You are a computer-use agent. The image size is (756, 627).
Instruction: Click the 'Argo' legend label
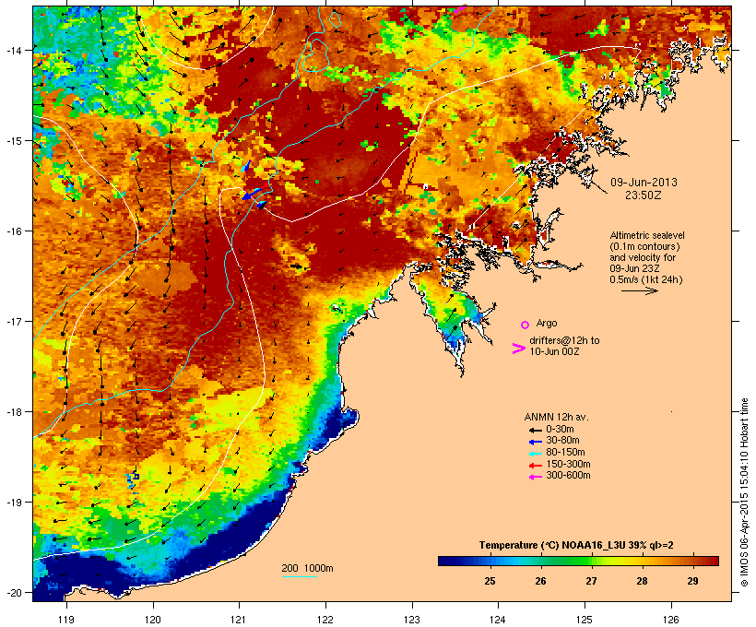pos(547,323)
